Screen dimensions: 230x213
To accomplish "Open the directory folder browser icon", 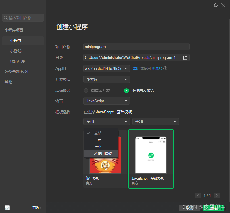I will tap(186, 57).
